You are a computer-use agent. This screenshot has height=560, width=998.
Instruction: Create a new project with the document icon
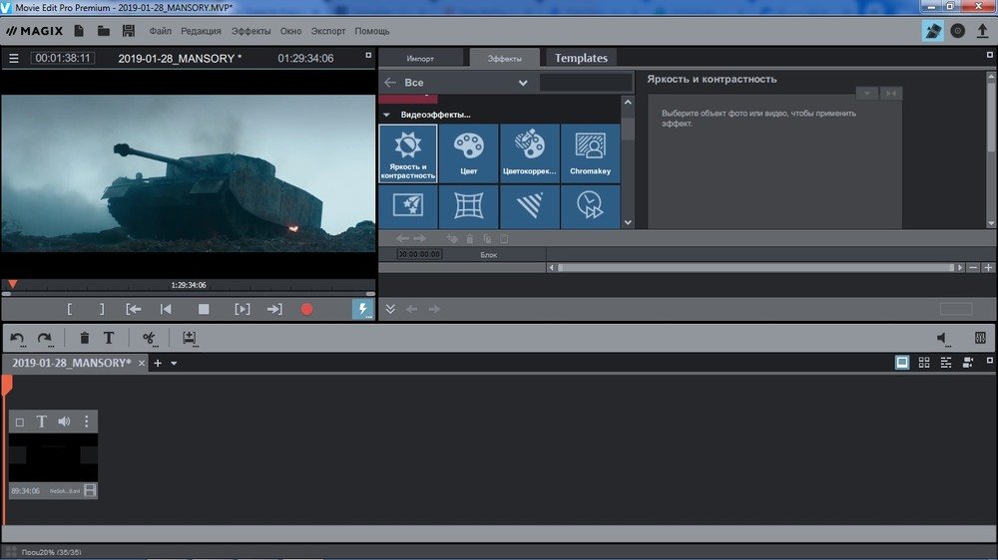click(x=79, y=31)
